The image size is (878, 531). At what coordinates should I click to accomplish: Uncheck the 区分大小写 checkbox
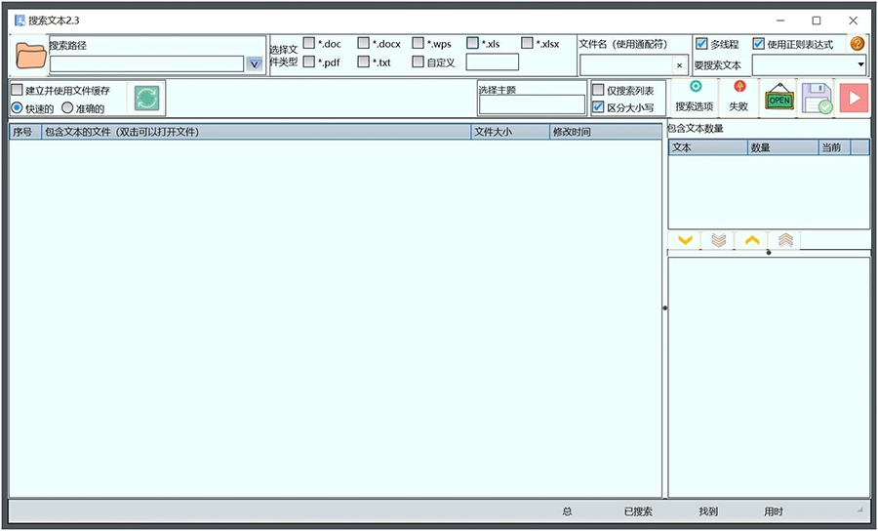click(598, 107)
